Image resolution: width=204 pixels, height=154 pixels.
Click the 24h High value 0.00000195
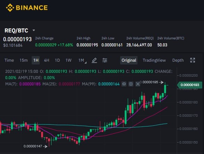pos(87,45)
